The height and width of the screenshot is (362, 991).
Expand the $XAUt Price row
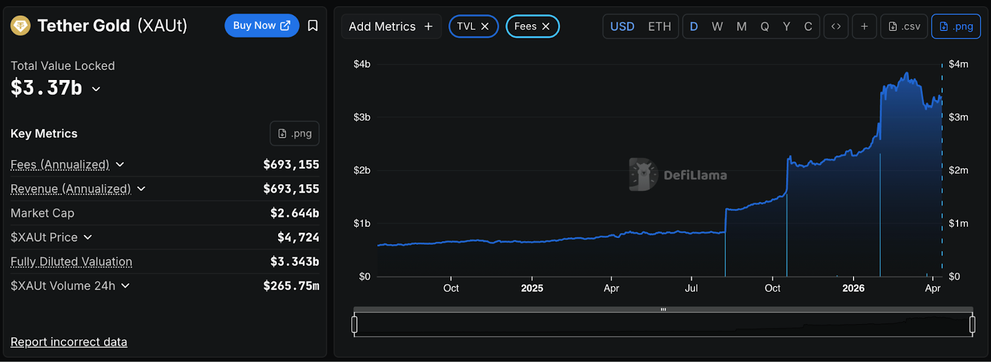tap(88, 237)
